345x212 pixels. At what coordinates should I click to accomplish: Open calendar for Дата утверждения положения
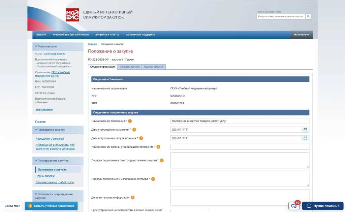305,130
